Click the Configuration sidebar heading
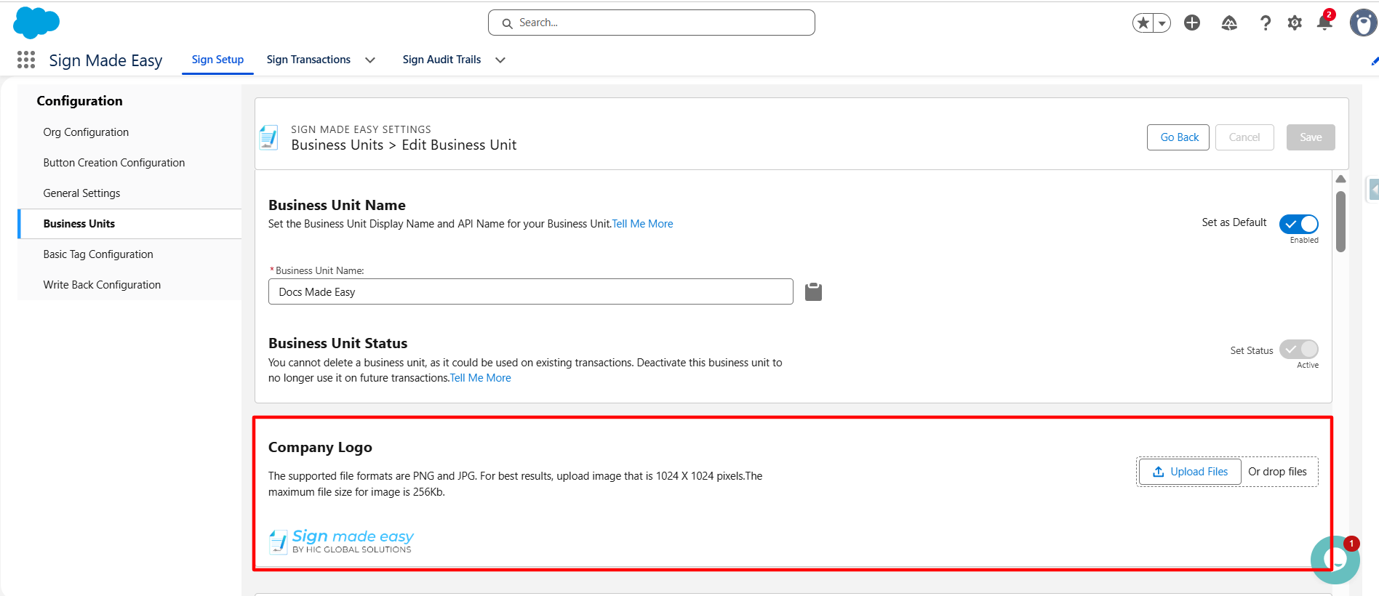Image resolution: width=1379 pixels, height=596 pixels. click(80, 101)
